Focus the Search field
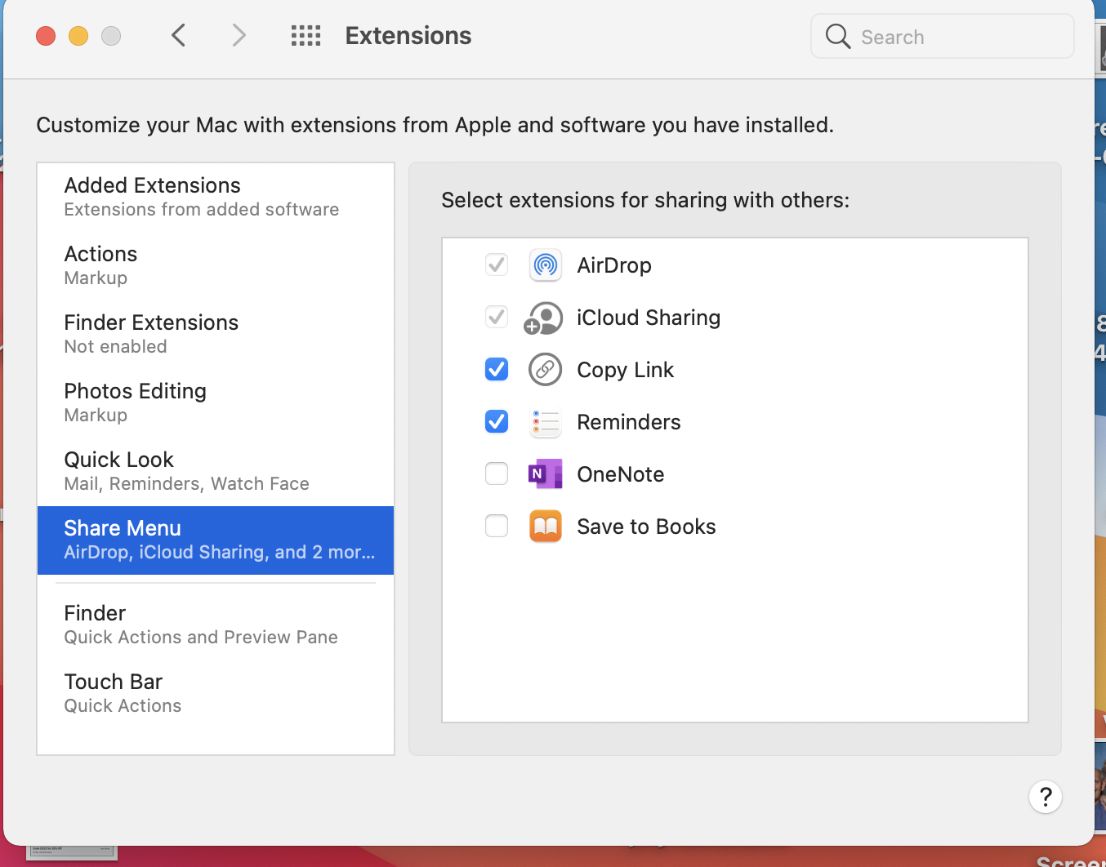 pyautogui.click(x=943, y=37)
